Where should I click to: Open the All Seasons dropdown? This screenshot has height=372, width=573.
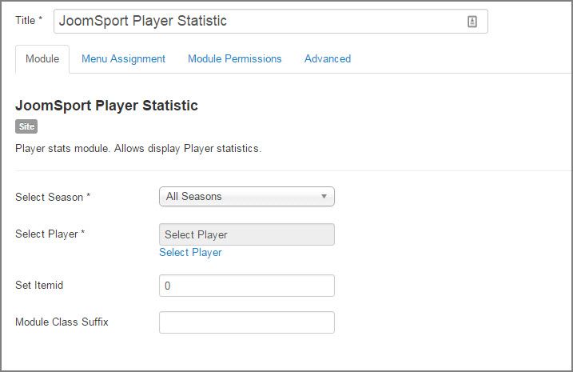pyautogui.click(x=247, y=197)
